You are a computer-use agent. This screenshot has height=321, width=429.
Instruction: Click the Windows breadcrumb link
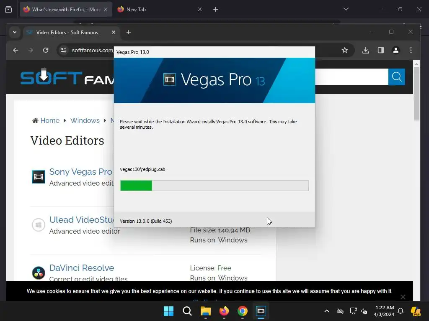85,121
